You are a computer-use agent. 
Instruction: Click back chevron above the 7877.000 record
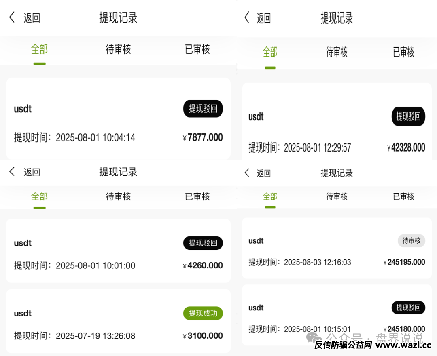click(12, 17)
